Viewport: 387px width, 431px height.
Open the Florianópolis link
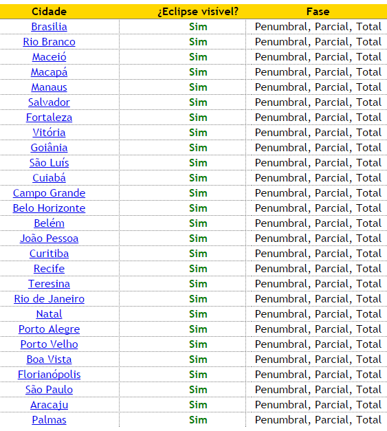49,375
